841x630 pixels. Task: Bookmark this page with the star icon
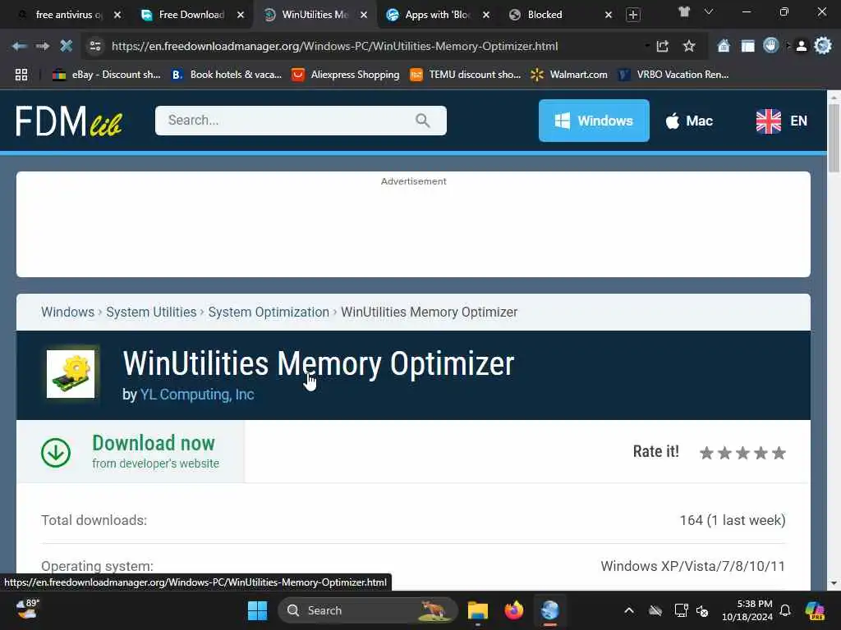(689, 46)
